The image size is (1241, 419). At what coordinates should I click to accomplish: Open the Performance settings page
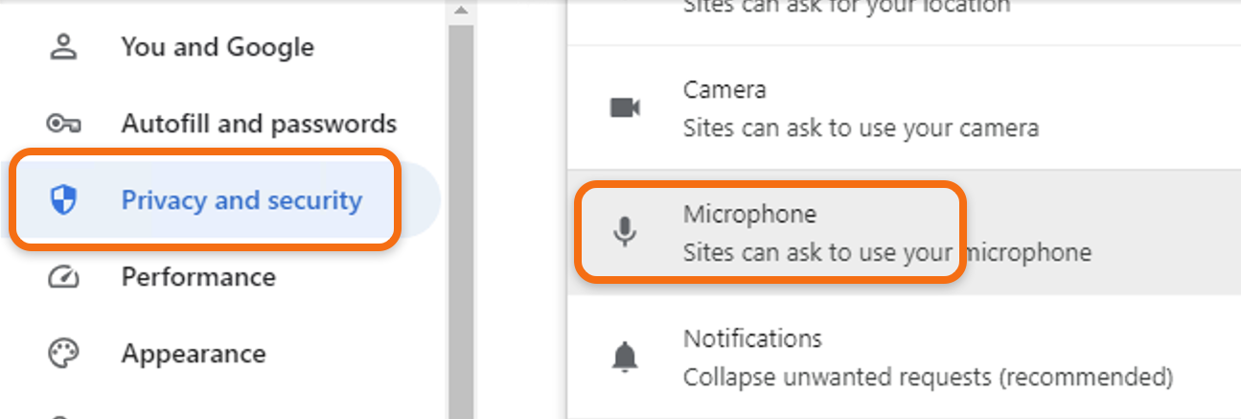[x=198, y=277]
